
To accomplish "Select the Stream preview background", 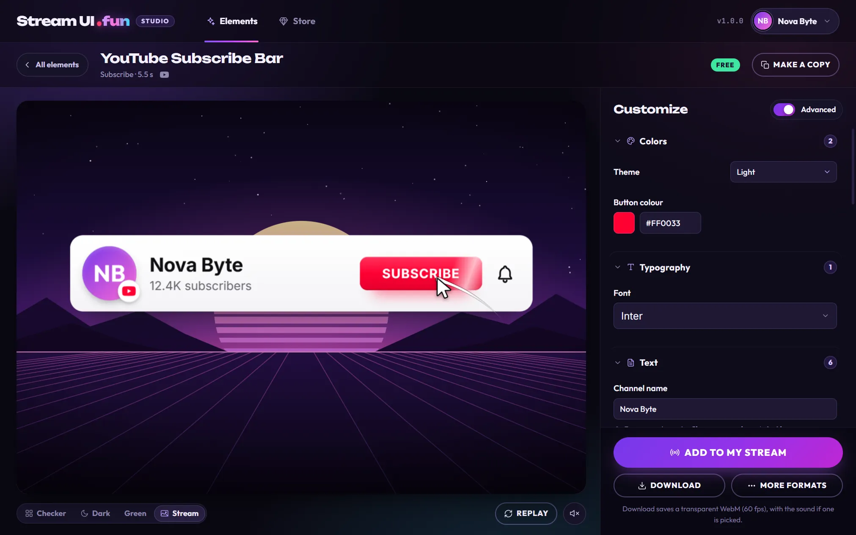I will pyautogui.click(x=179, y=513).
